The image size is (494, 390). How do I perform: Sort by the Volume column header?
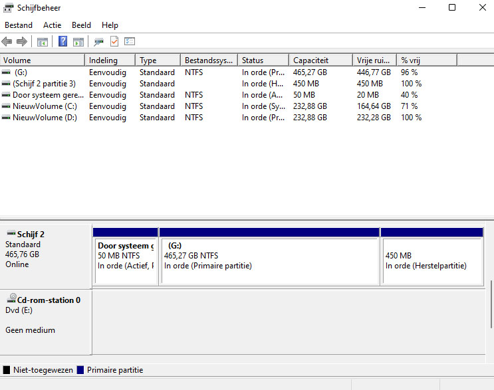point(43,60)
